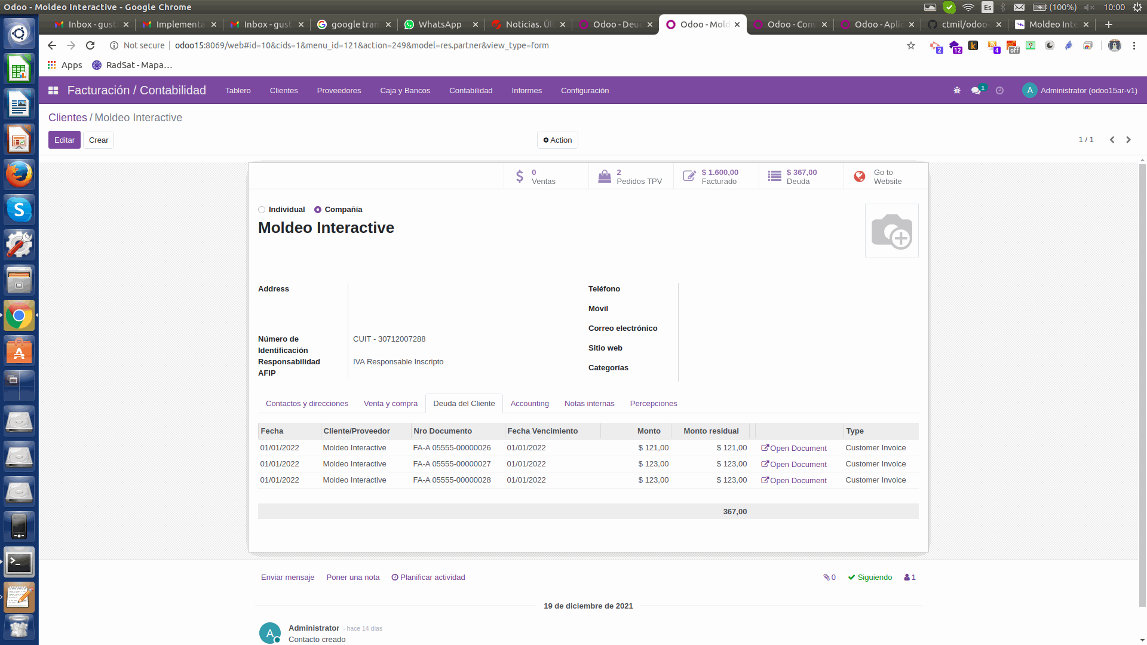The width and height of the screenshot is (1147, 645).
Task: Select Deuda del Cliente tab
Action: (x=464, y=404)
